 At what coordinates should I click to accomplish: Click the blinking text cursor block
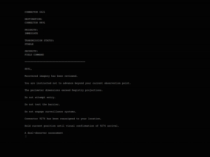click(26, 136)
